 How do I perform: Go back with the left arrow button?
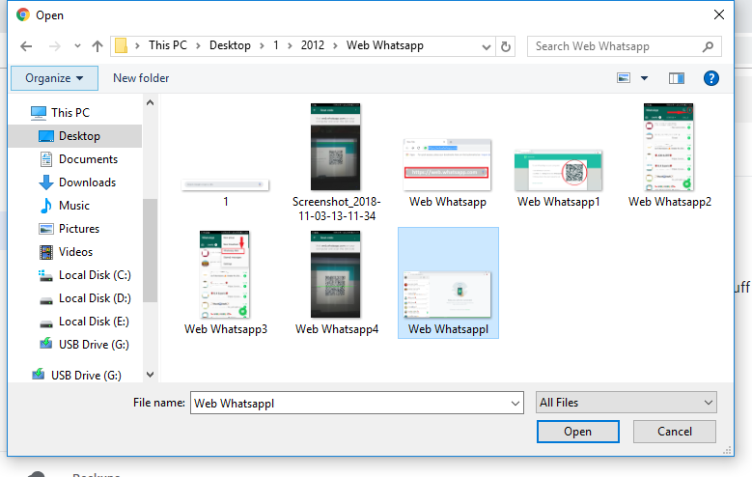click(26, 46)
